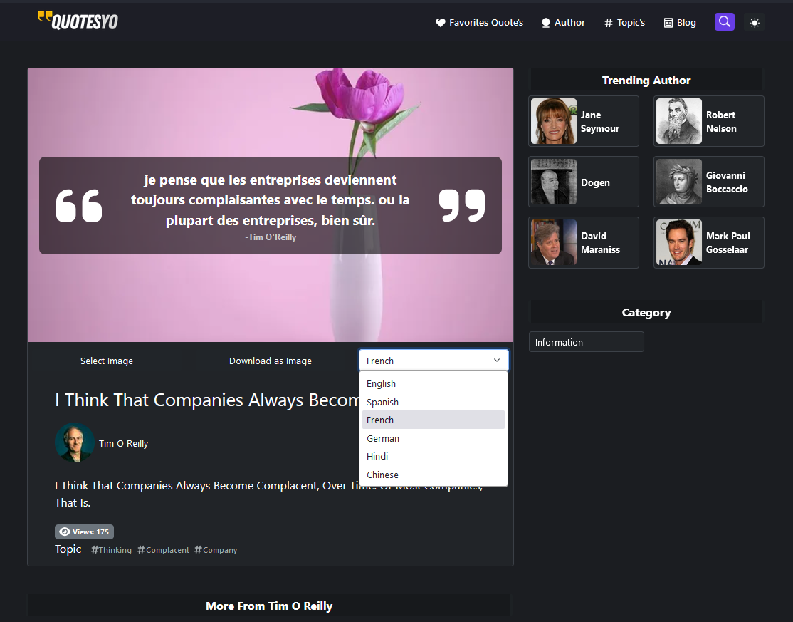Select the highlighted French option

(434, 420)
